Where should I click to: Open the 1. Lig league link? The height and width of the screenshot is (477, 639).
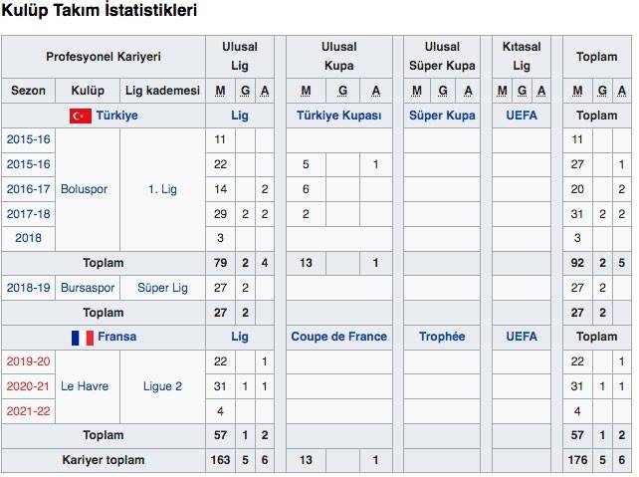[161, 189]
